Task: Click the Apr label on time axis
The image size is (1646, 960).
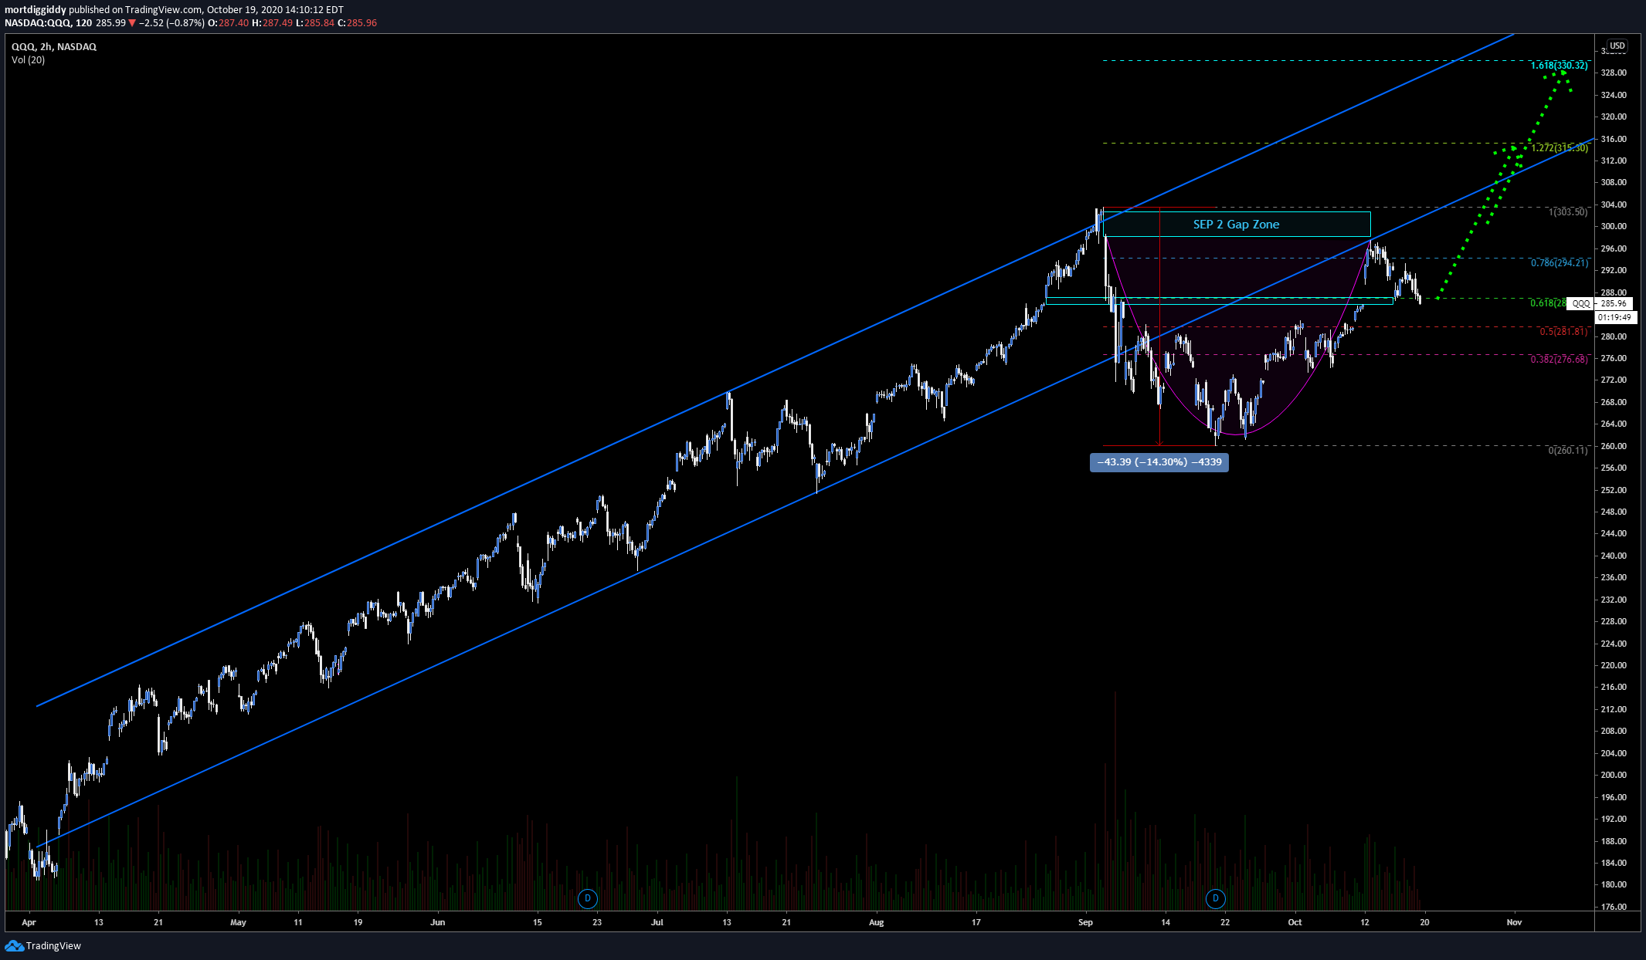Action: [29, 922]
